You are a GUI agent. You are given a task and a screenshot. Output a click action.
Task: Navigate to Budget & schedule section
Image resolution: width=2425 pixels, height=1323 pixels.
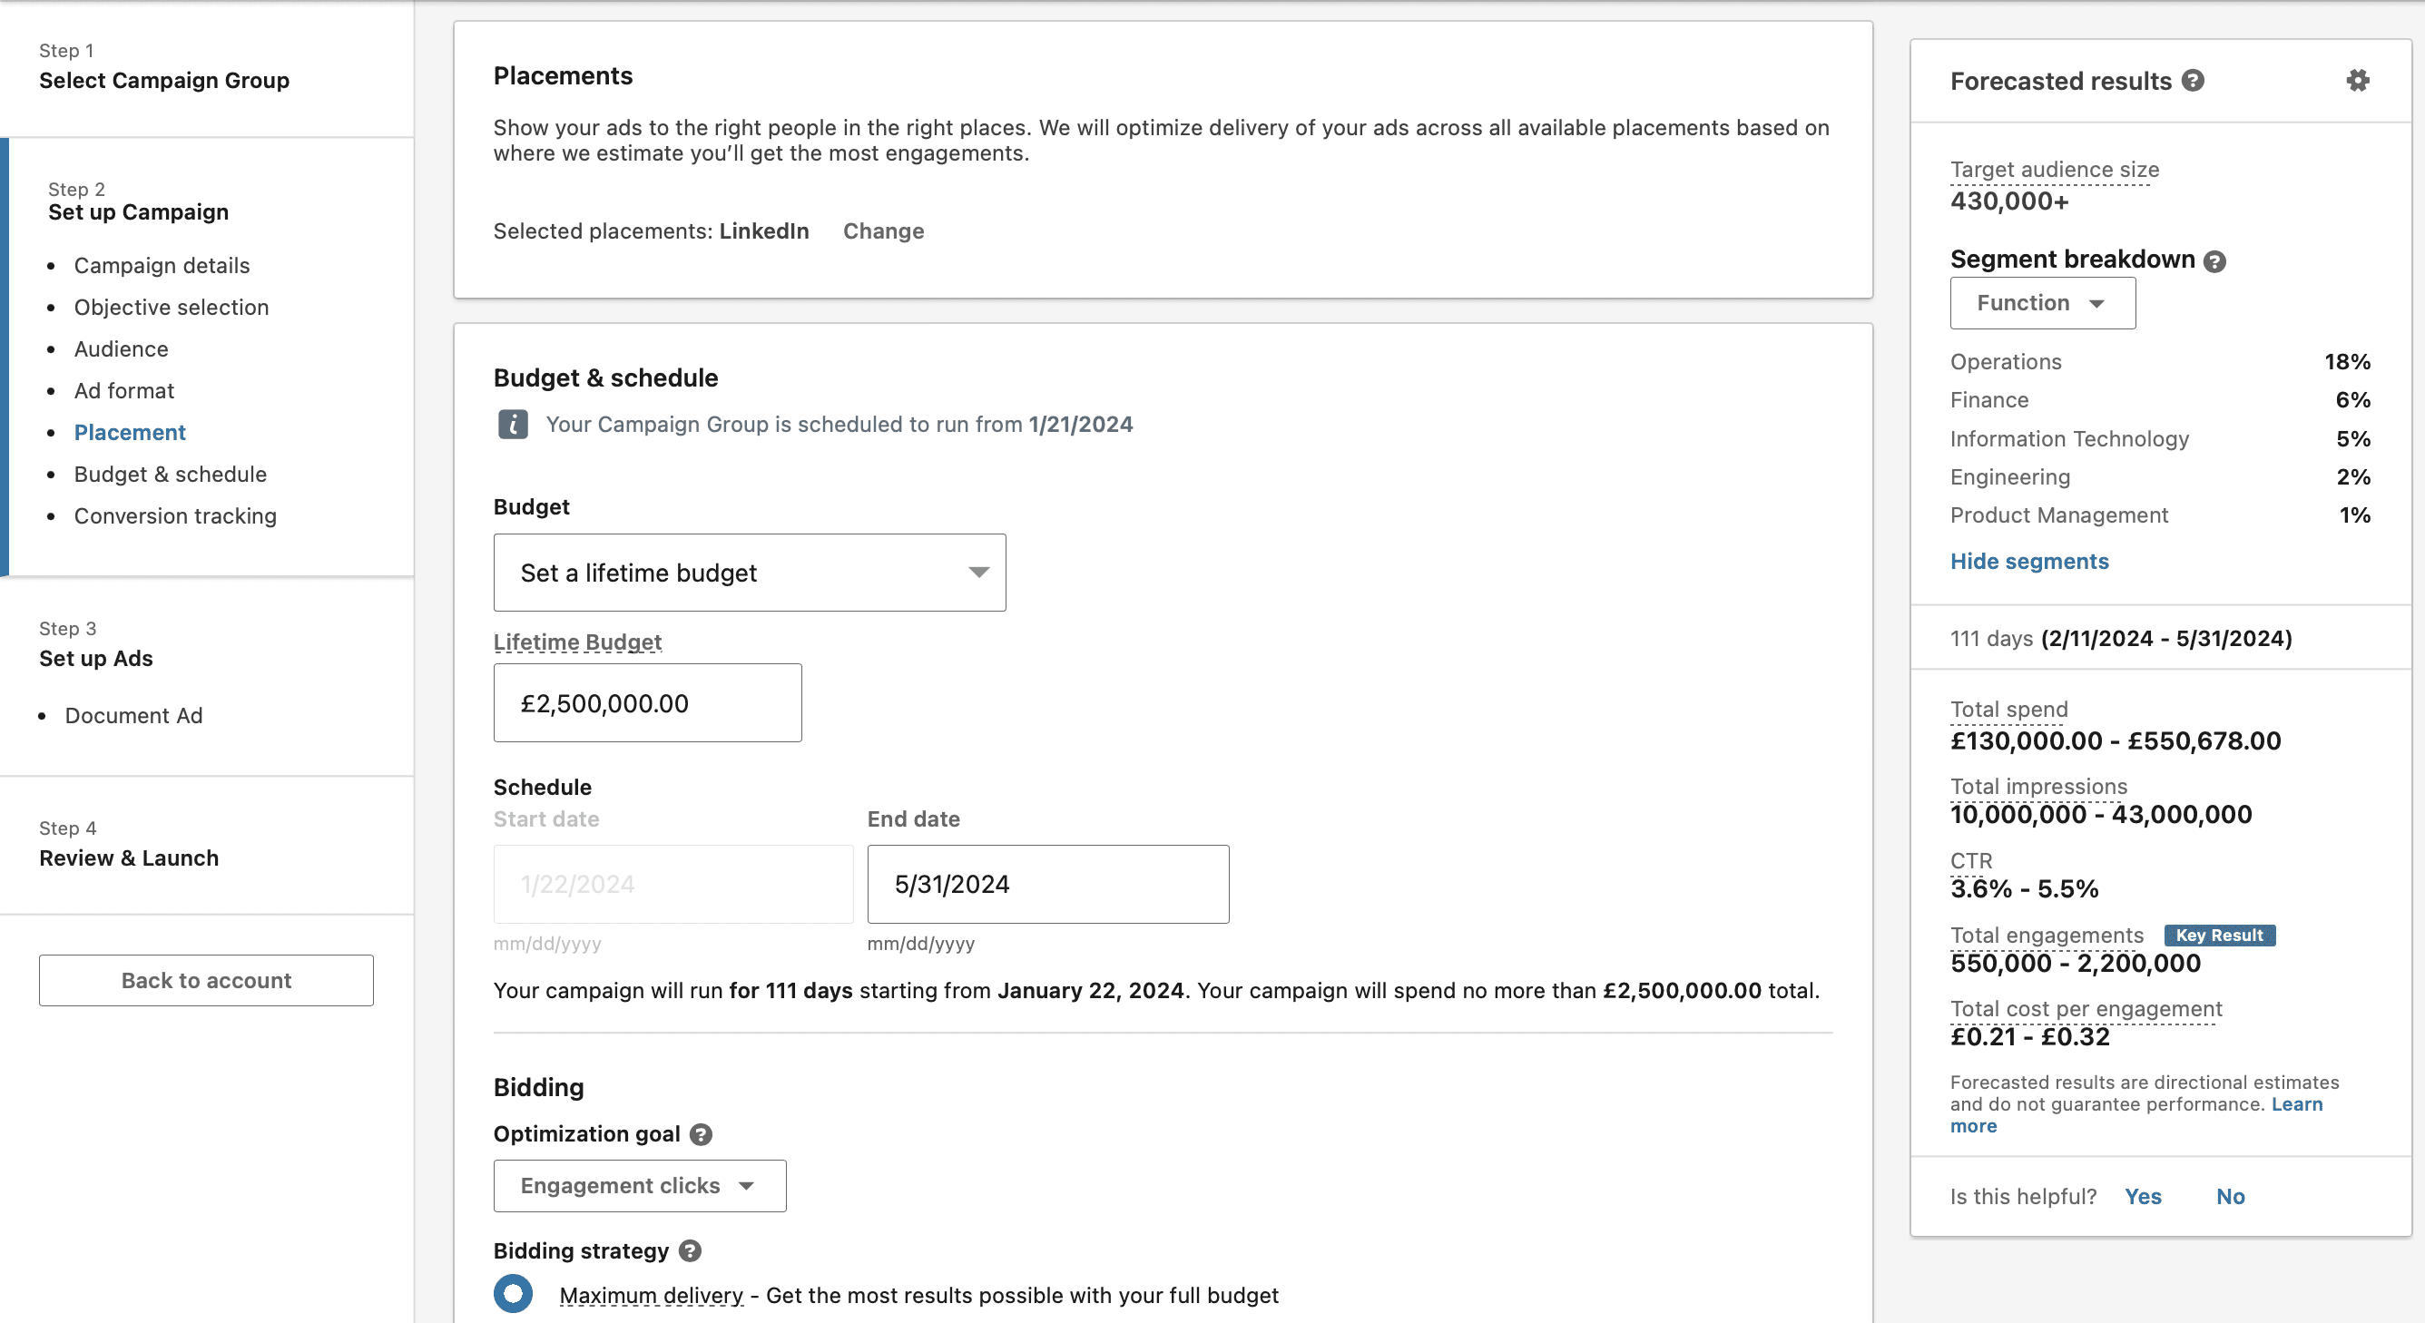(171, 475)
